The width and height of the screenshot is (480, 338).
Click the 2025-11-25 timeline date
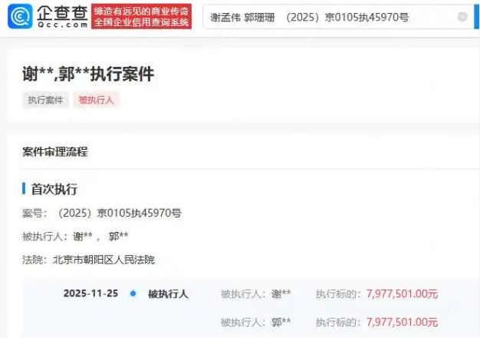[x=90, y=293]
